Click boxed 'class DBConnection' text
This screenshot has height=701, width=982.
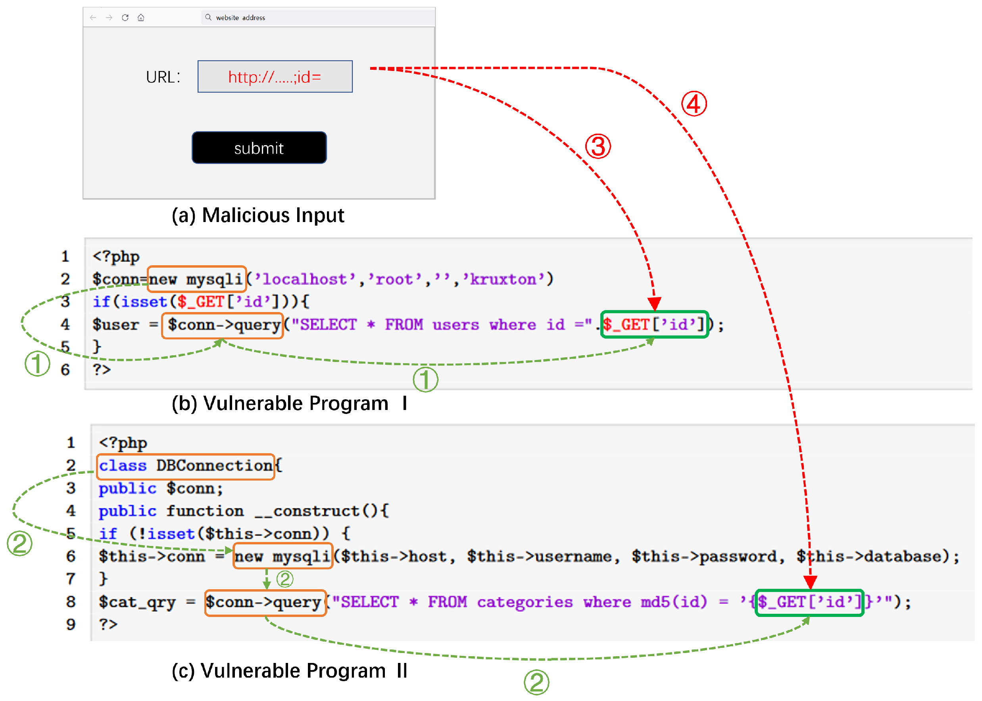tap(186, 466)
